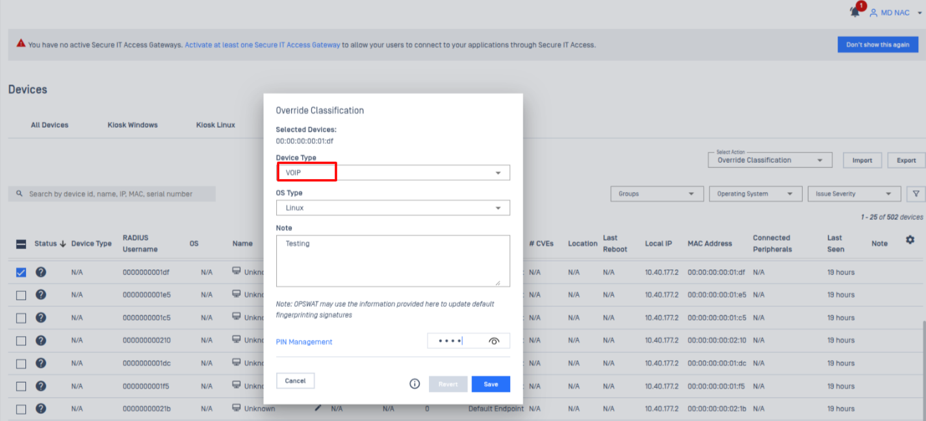The image size is (926, 421).
Task: Open the Device Type dropdown
Action: [x=392, y=173]
